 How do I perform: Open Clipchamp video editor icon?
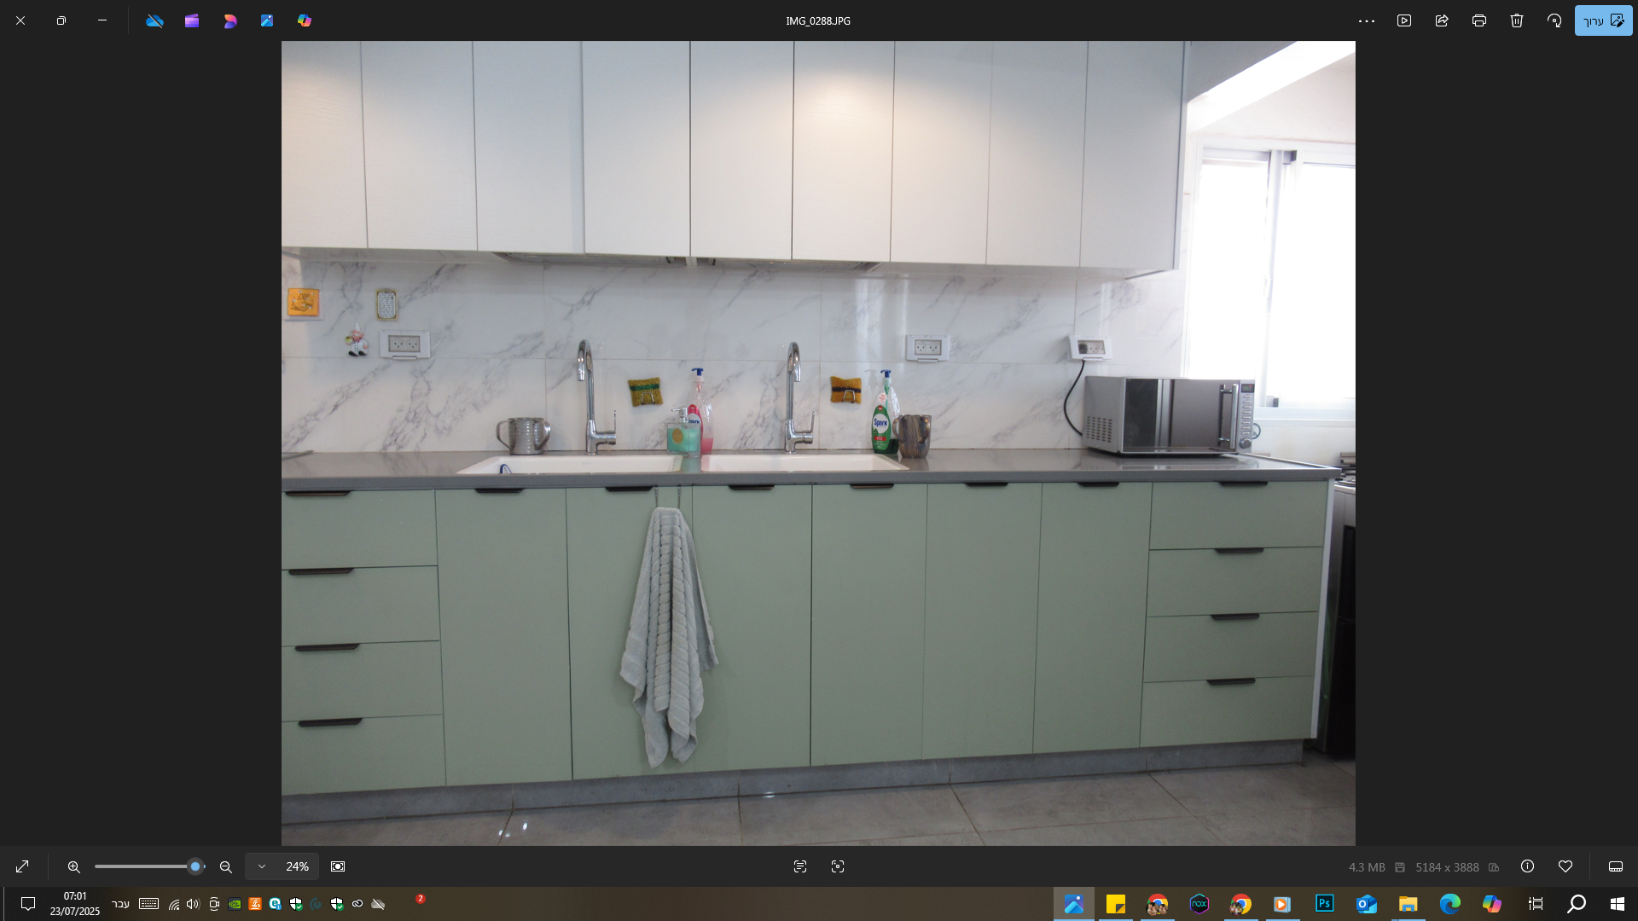[x=192, y=20]
